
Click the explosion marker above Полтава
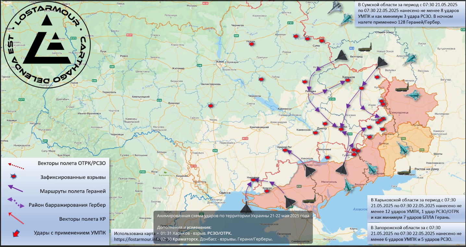305,82
